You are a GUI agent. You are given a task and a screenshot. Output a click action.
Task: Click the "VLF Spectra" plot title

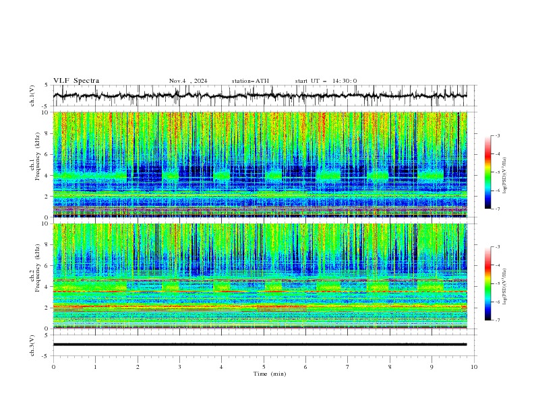point(76,81)
